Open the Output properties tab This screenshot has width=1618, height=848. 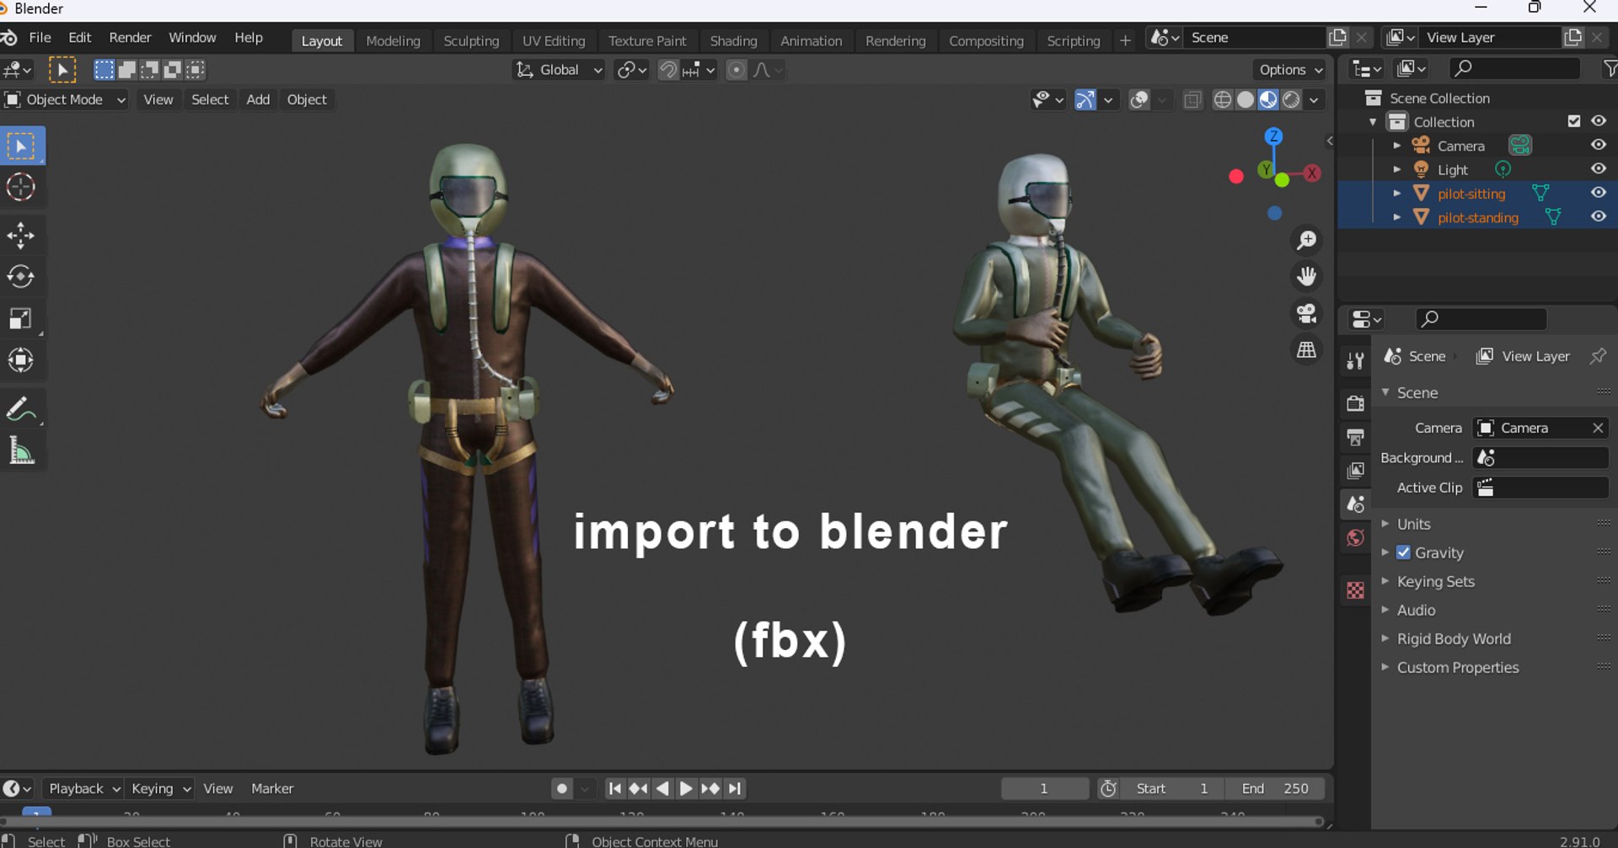[x=1355, y=437]
